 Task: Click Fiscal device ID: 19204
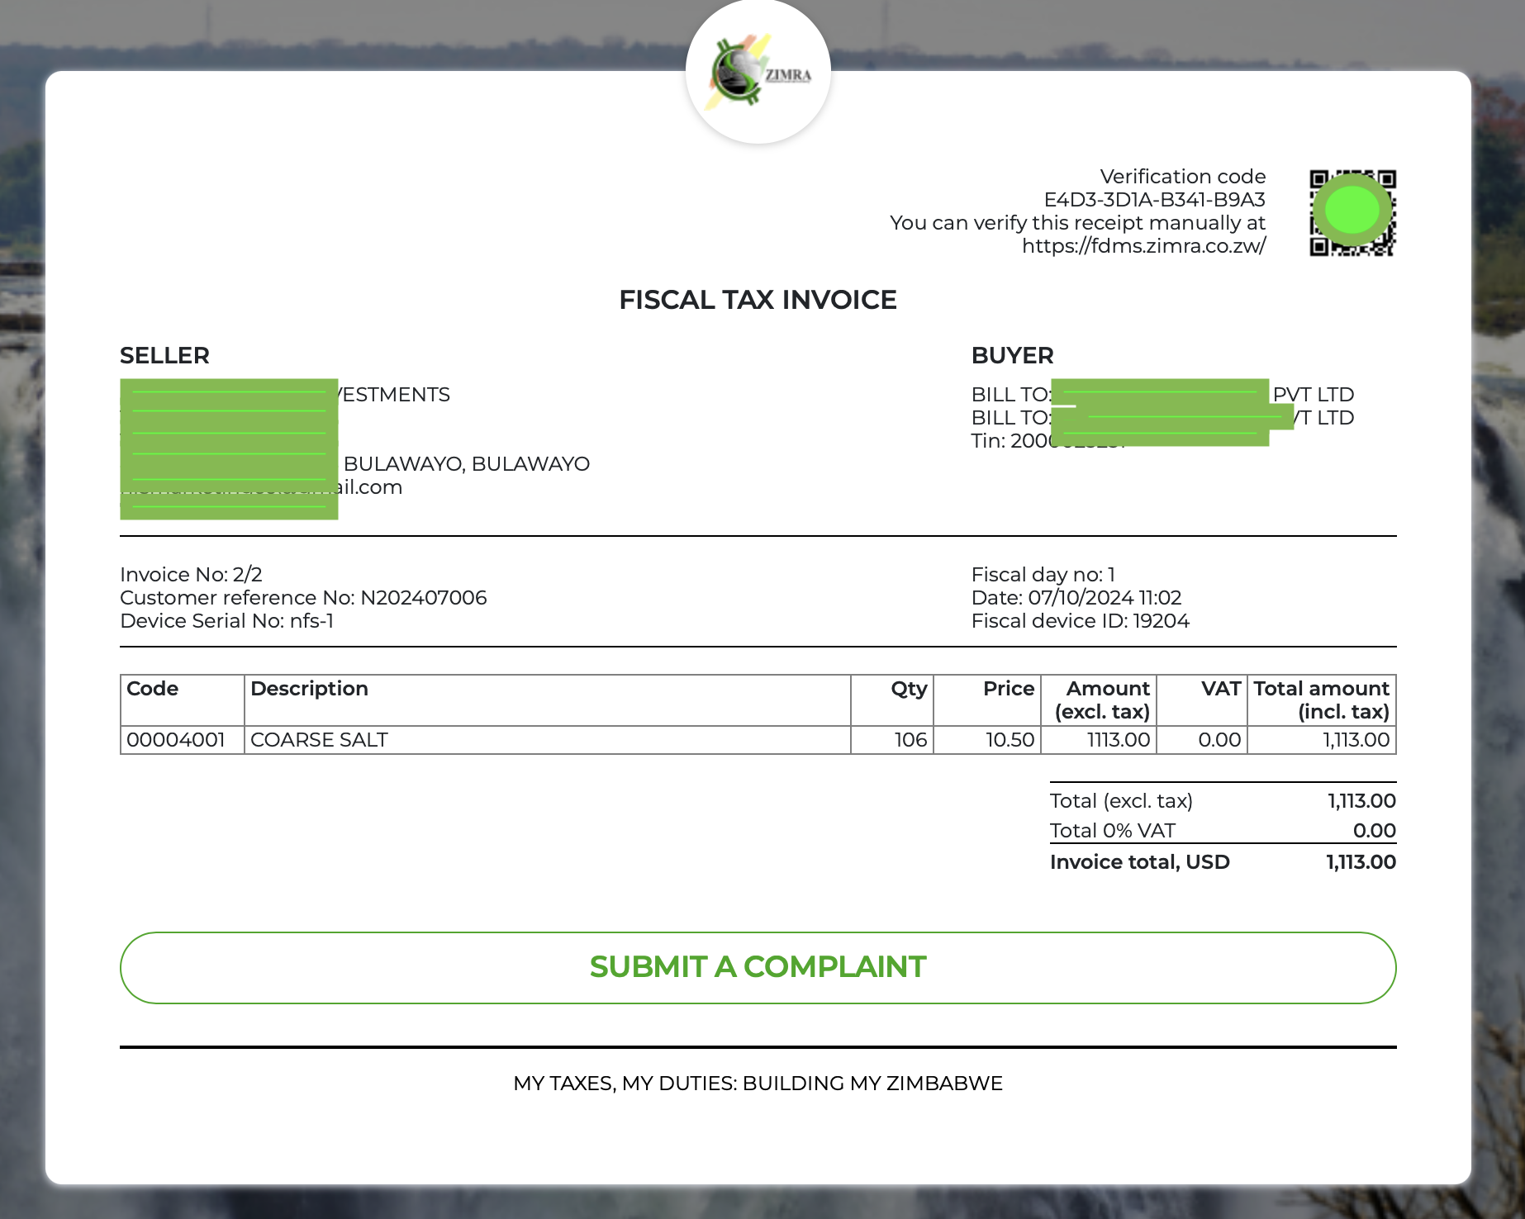click(x=1081, y=621)
